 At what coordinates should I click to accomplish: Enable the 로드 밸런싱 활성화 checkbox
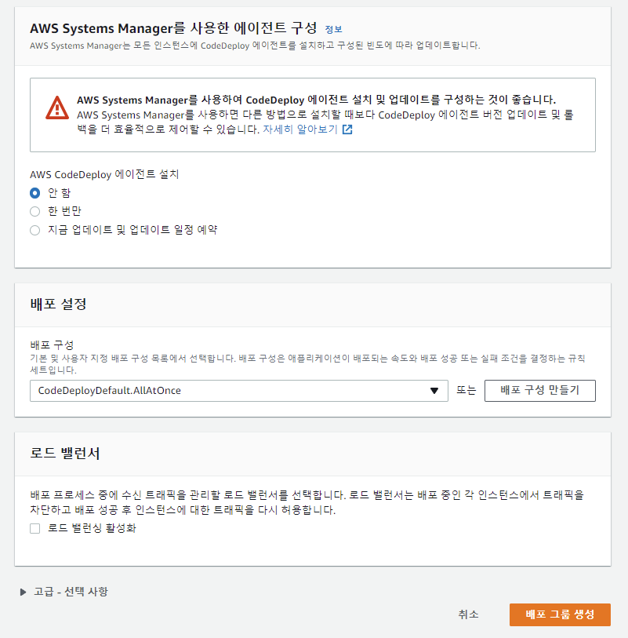point(35,529)
